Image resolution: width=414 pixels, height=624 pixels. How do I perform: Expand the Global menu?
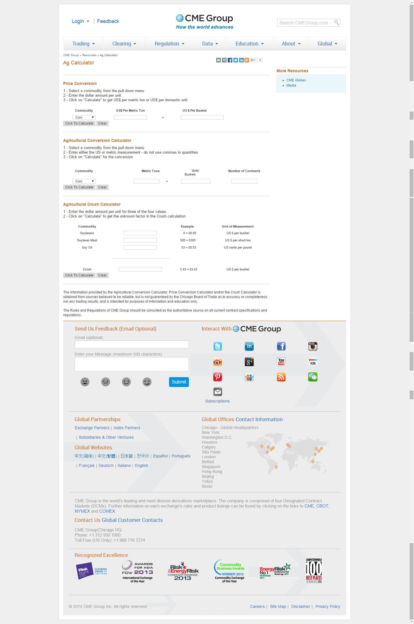(x=327, y=44)
